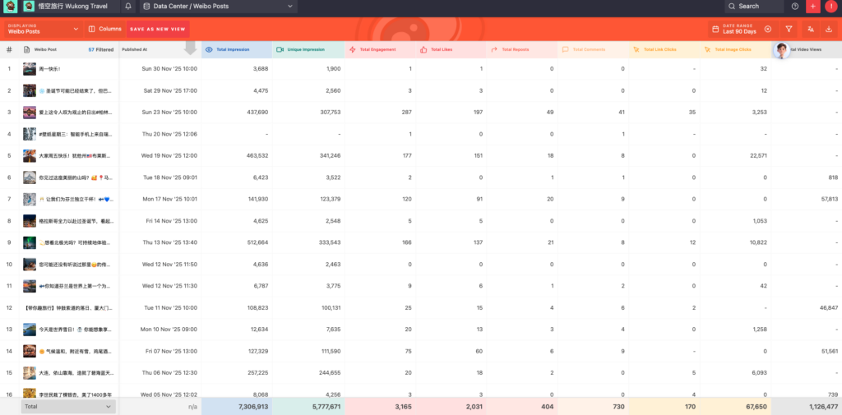Clear the date range with X icon
Viewport: 842px width, 415px height.
pyautogui.click(x=767, y=29)
